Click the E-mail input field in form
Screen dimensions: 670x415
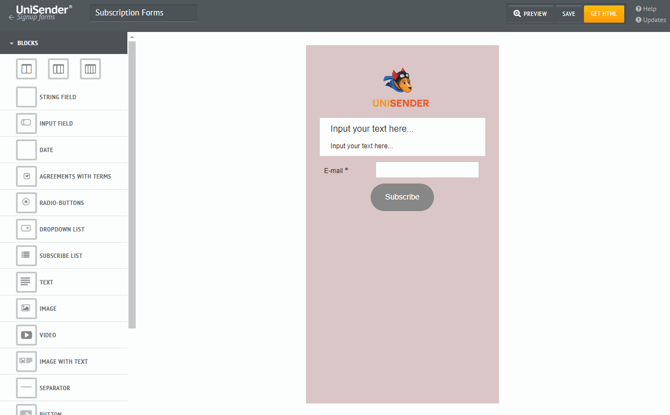click(427, 170)
